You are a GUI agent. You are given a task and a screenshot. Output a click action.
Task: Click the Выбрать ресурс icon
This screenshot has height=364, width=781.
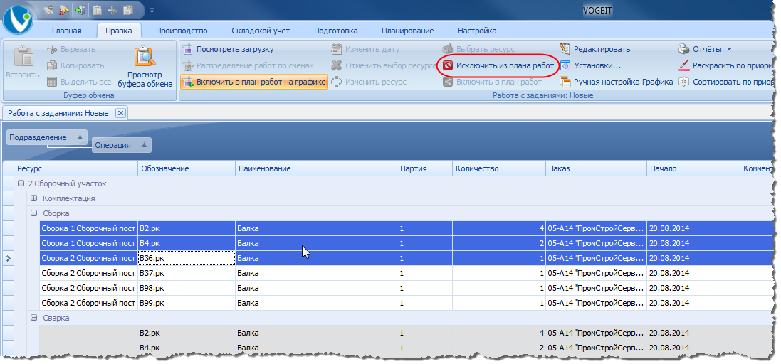[448, 49]
